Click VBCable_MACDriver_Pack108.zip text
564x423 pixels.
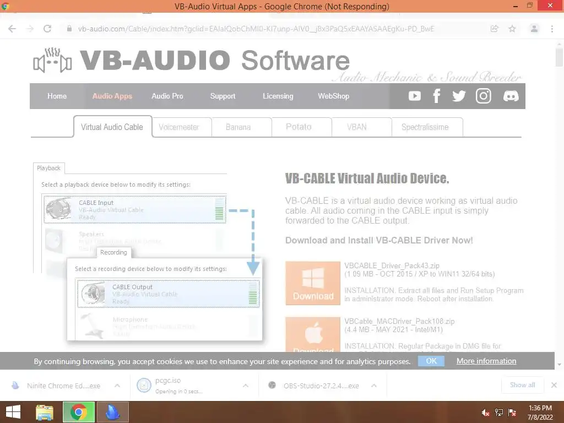tap(399, 321)
